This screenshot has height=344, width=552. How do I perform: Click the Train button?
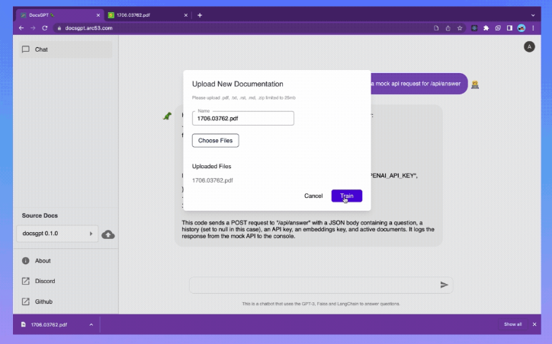346,196
